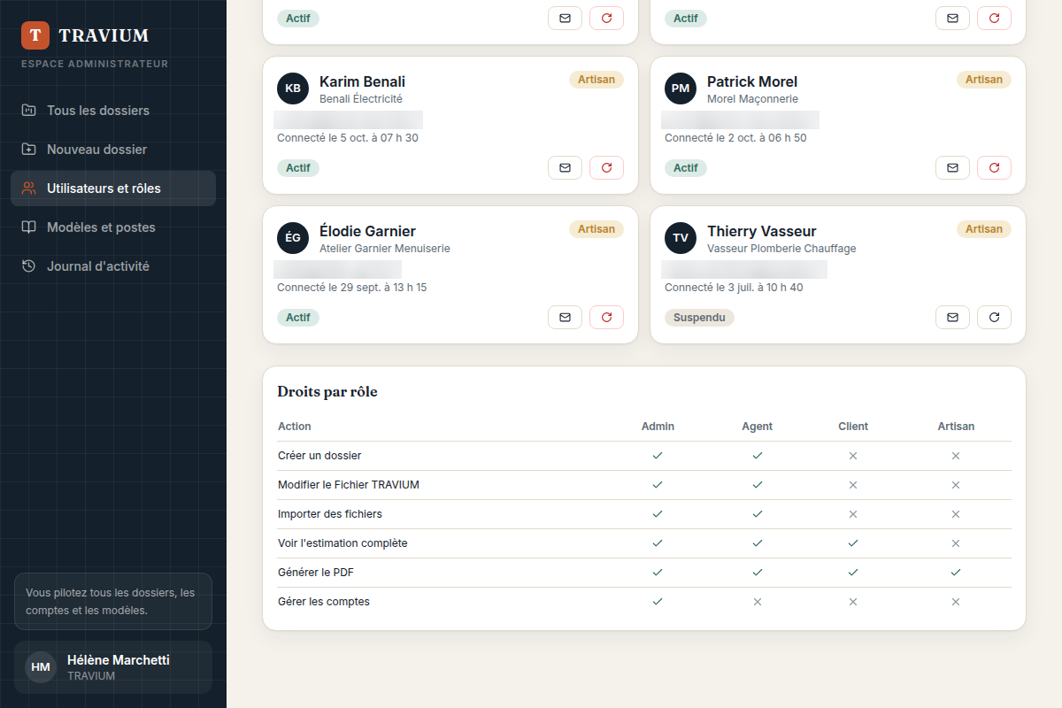Click the circular arrow icon on Thierry Vasseur's card
The height and width of the screenshot is (708, 1062).
point(995,317)
